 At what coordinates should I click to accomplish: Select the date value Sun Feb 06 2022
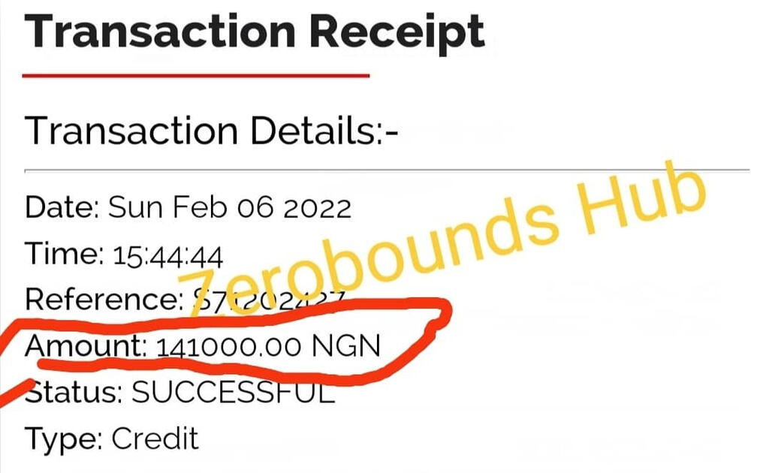click(230, 207)
